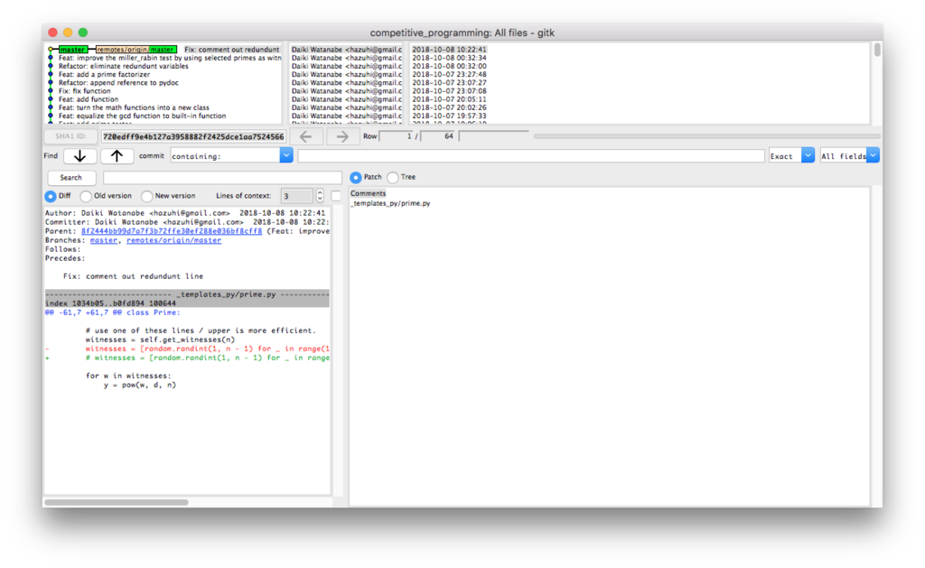Open the All fields dropdown
Viewport: 925px width, 568px height.
click(874, 155)
